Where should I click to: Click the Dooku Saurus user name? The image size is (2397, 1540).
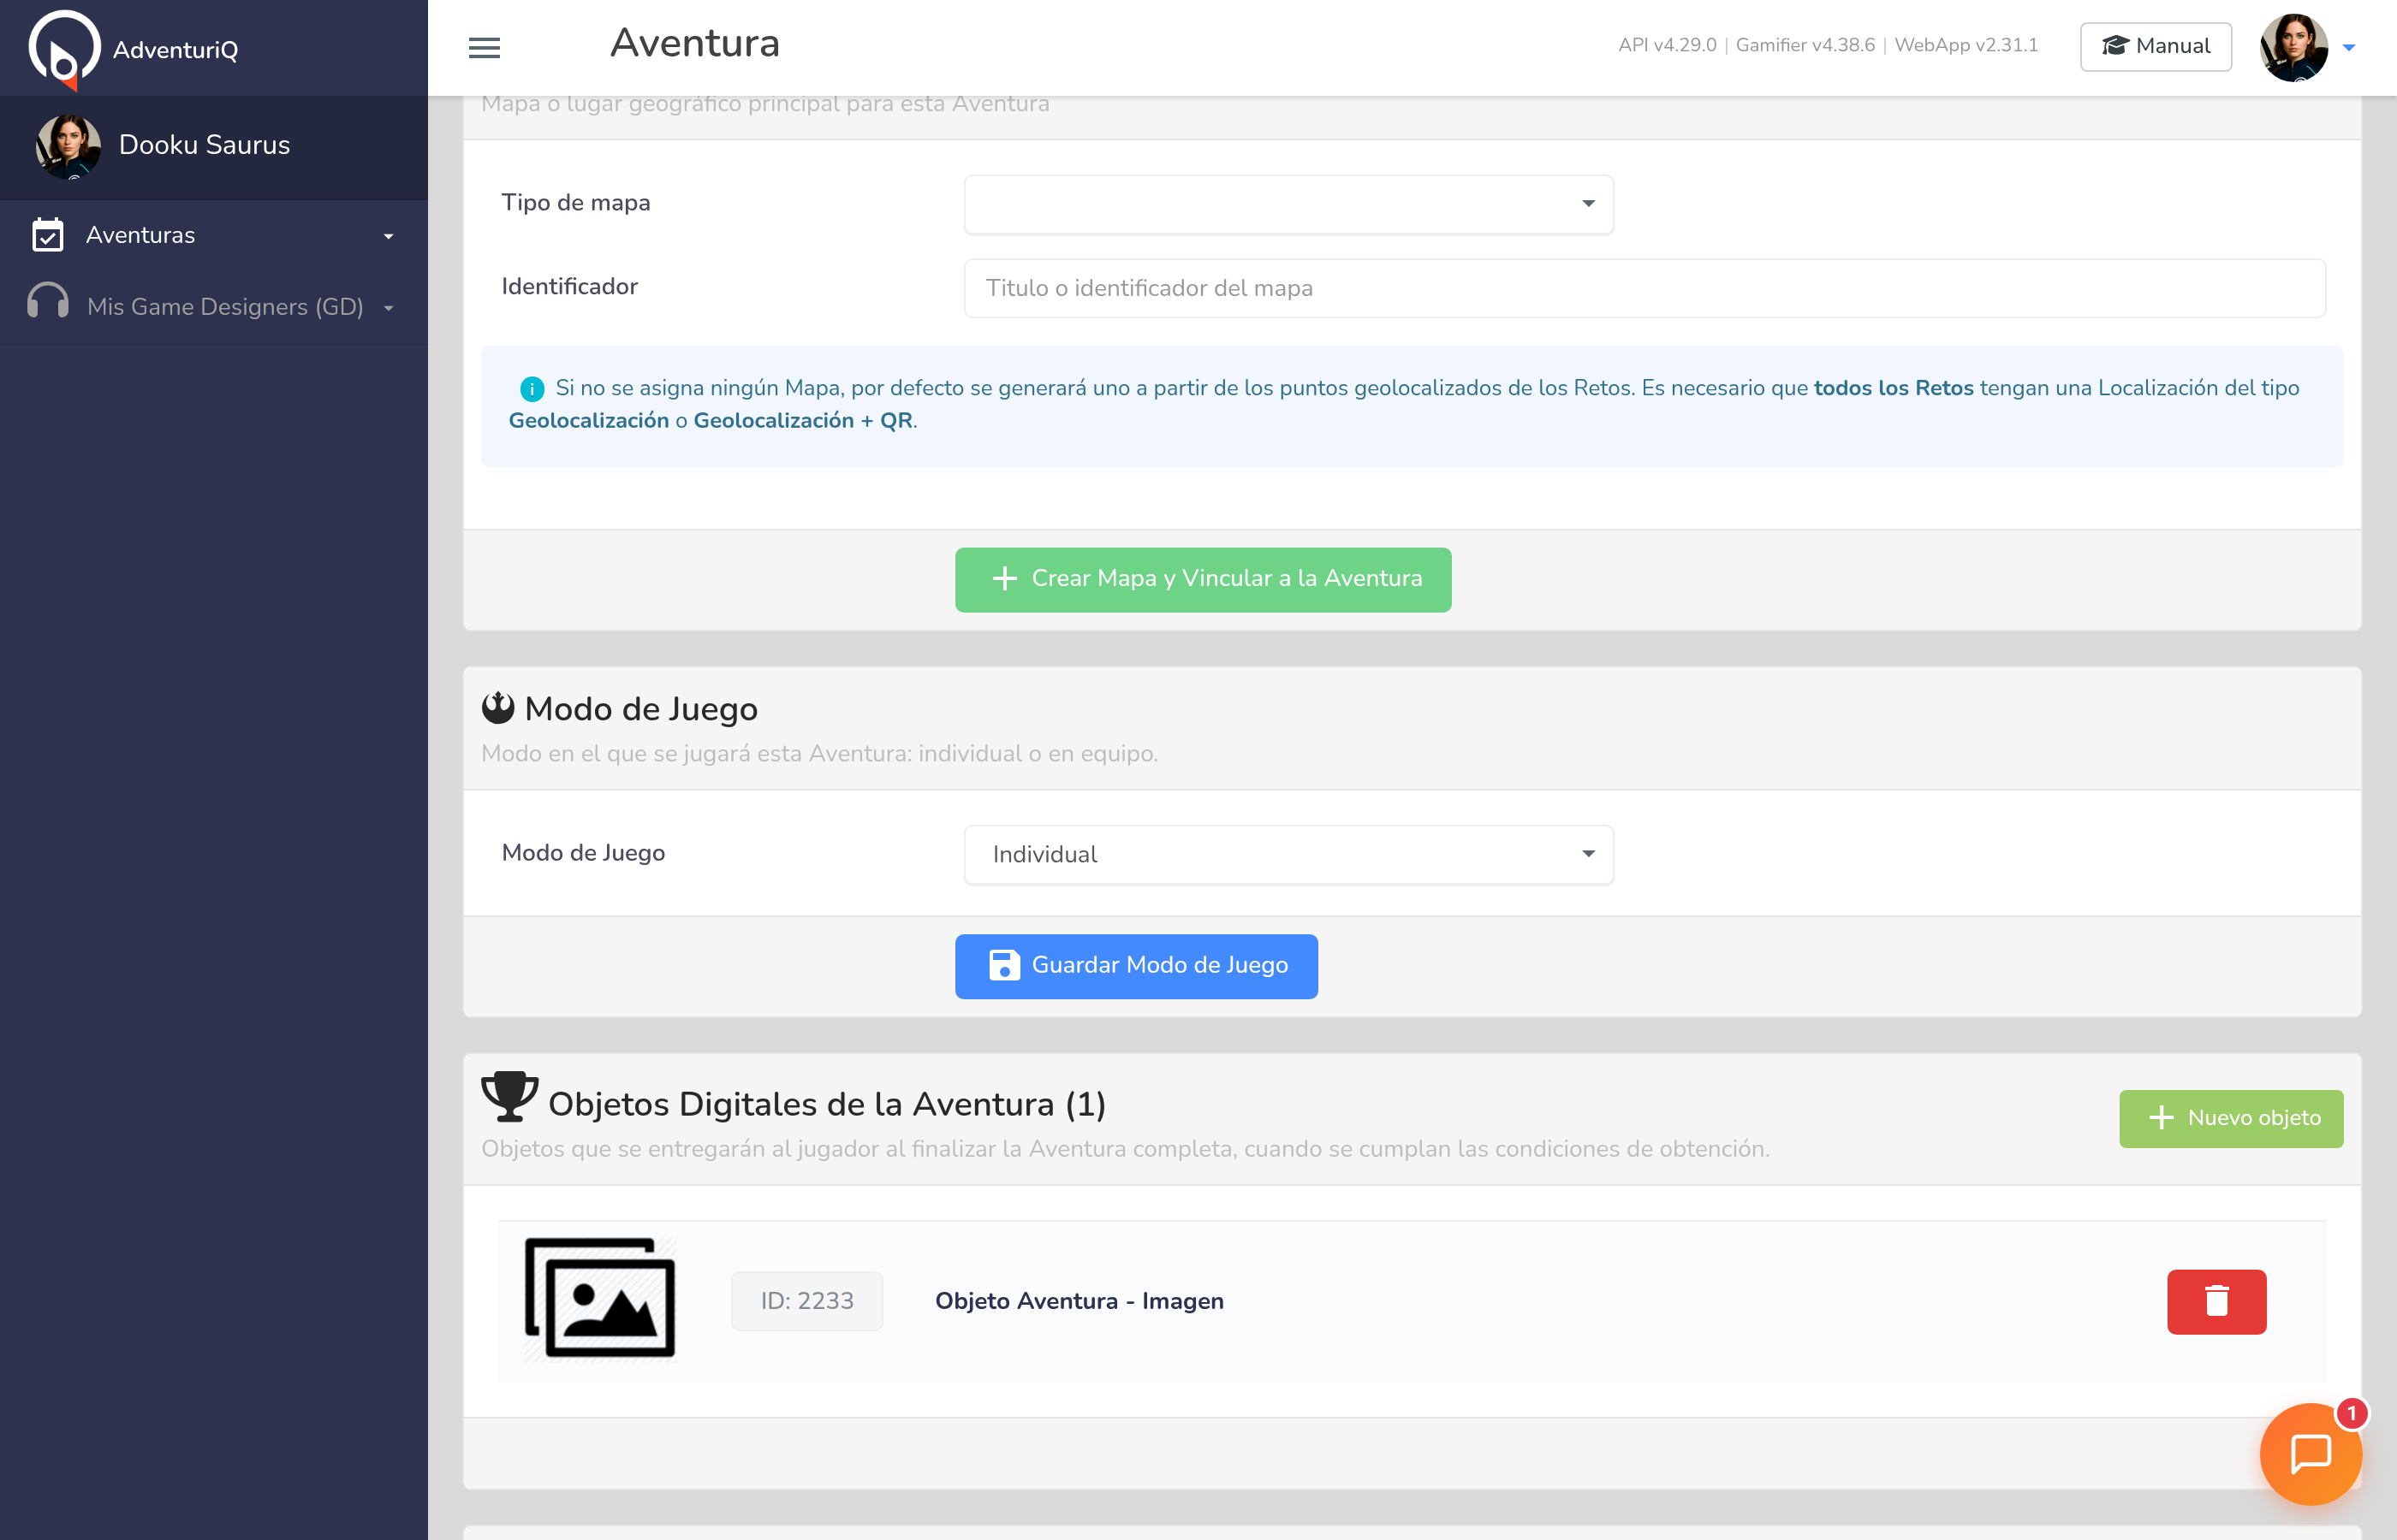[x=204, y=145]
